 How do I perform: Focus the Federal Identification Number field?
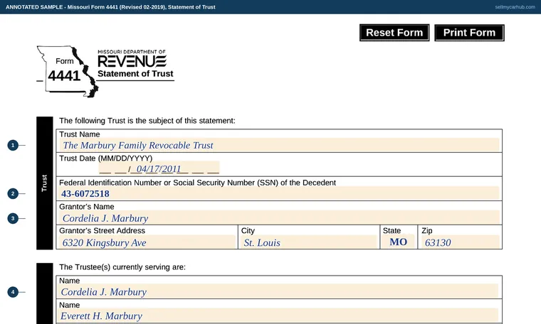[279, 193]
